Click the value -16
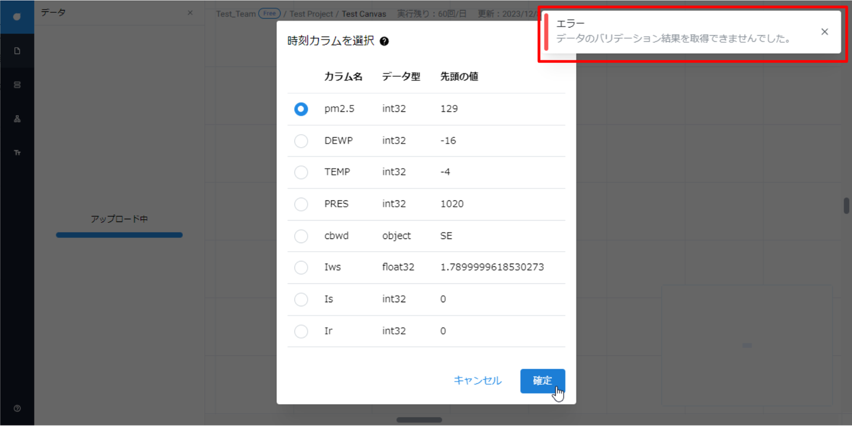Viewport: 852px width, 426px height. pos(448,141)
